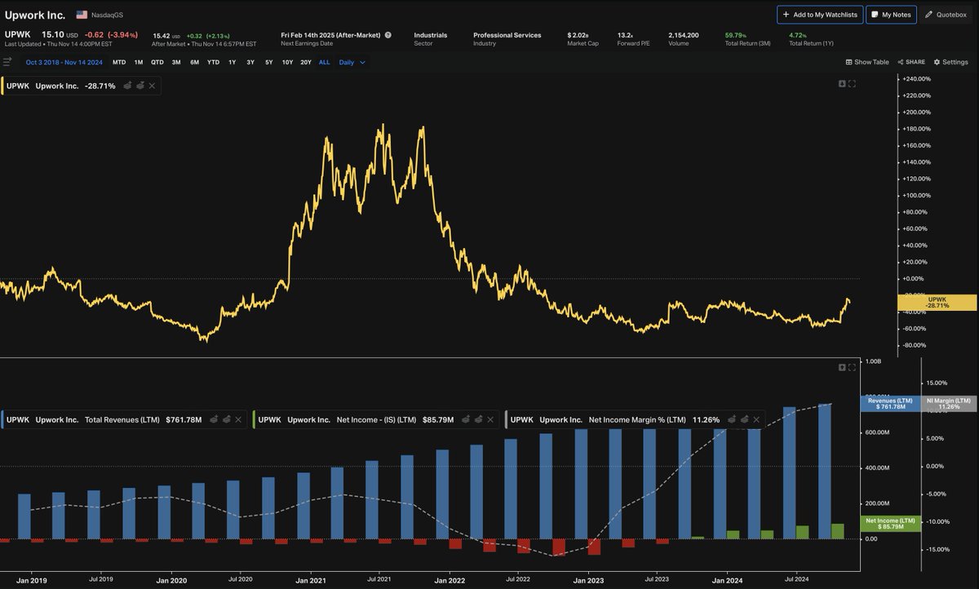Select the ALL time range

[325, 62]
